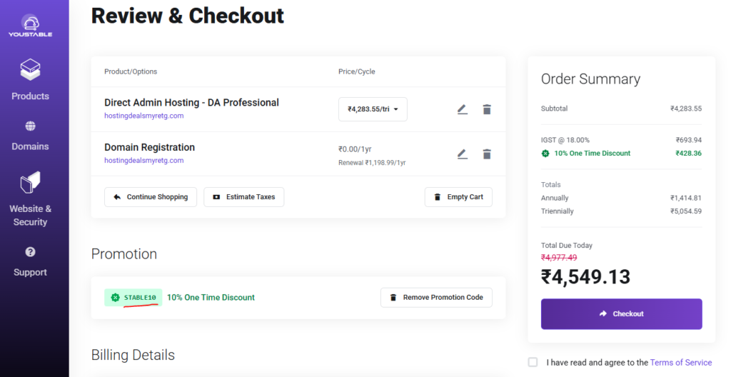731x377 pixels.
Task: Tick the Terms of Service agreement checkbox
Action: coord(533,362)
